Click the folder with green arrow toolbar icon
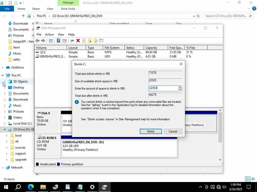The width and height of the screenshot is (257, 192). pyautogui.click(x=90, y=41)
